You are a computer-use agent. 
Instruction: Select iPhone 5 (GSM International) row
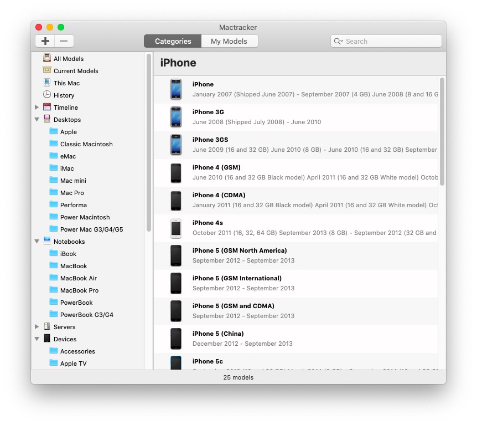295,283
